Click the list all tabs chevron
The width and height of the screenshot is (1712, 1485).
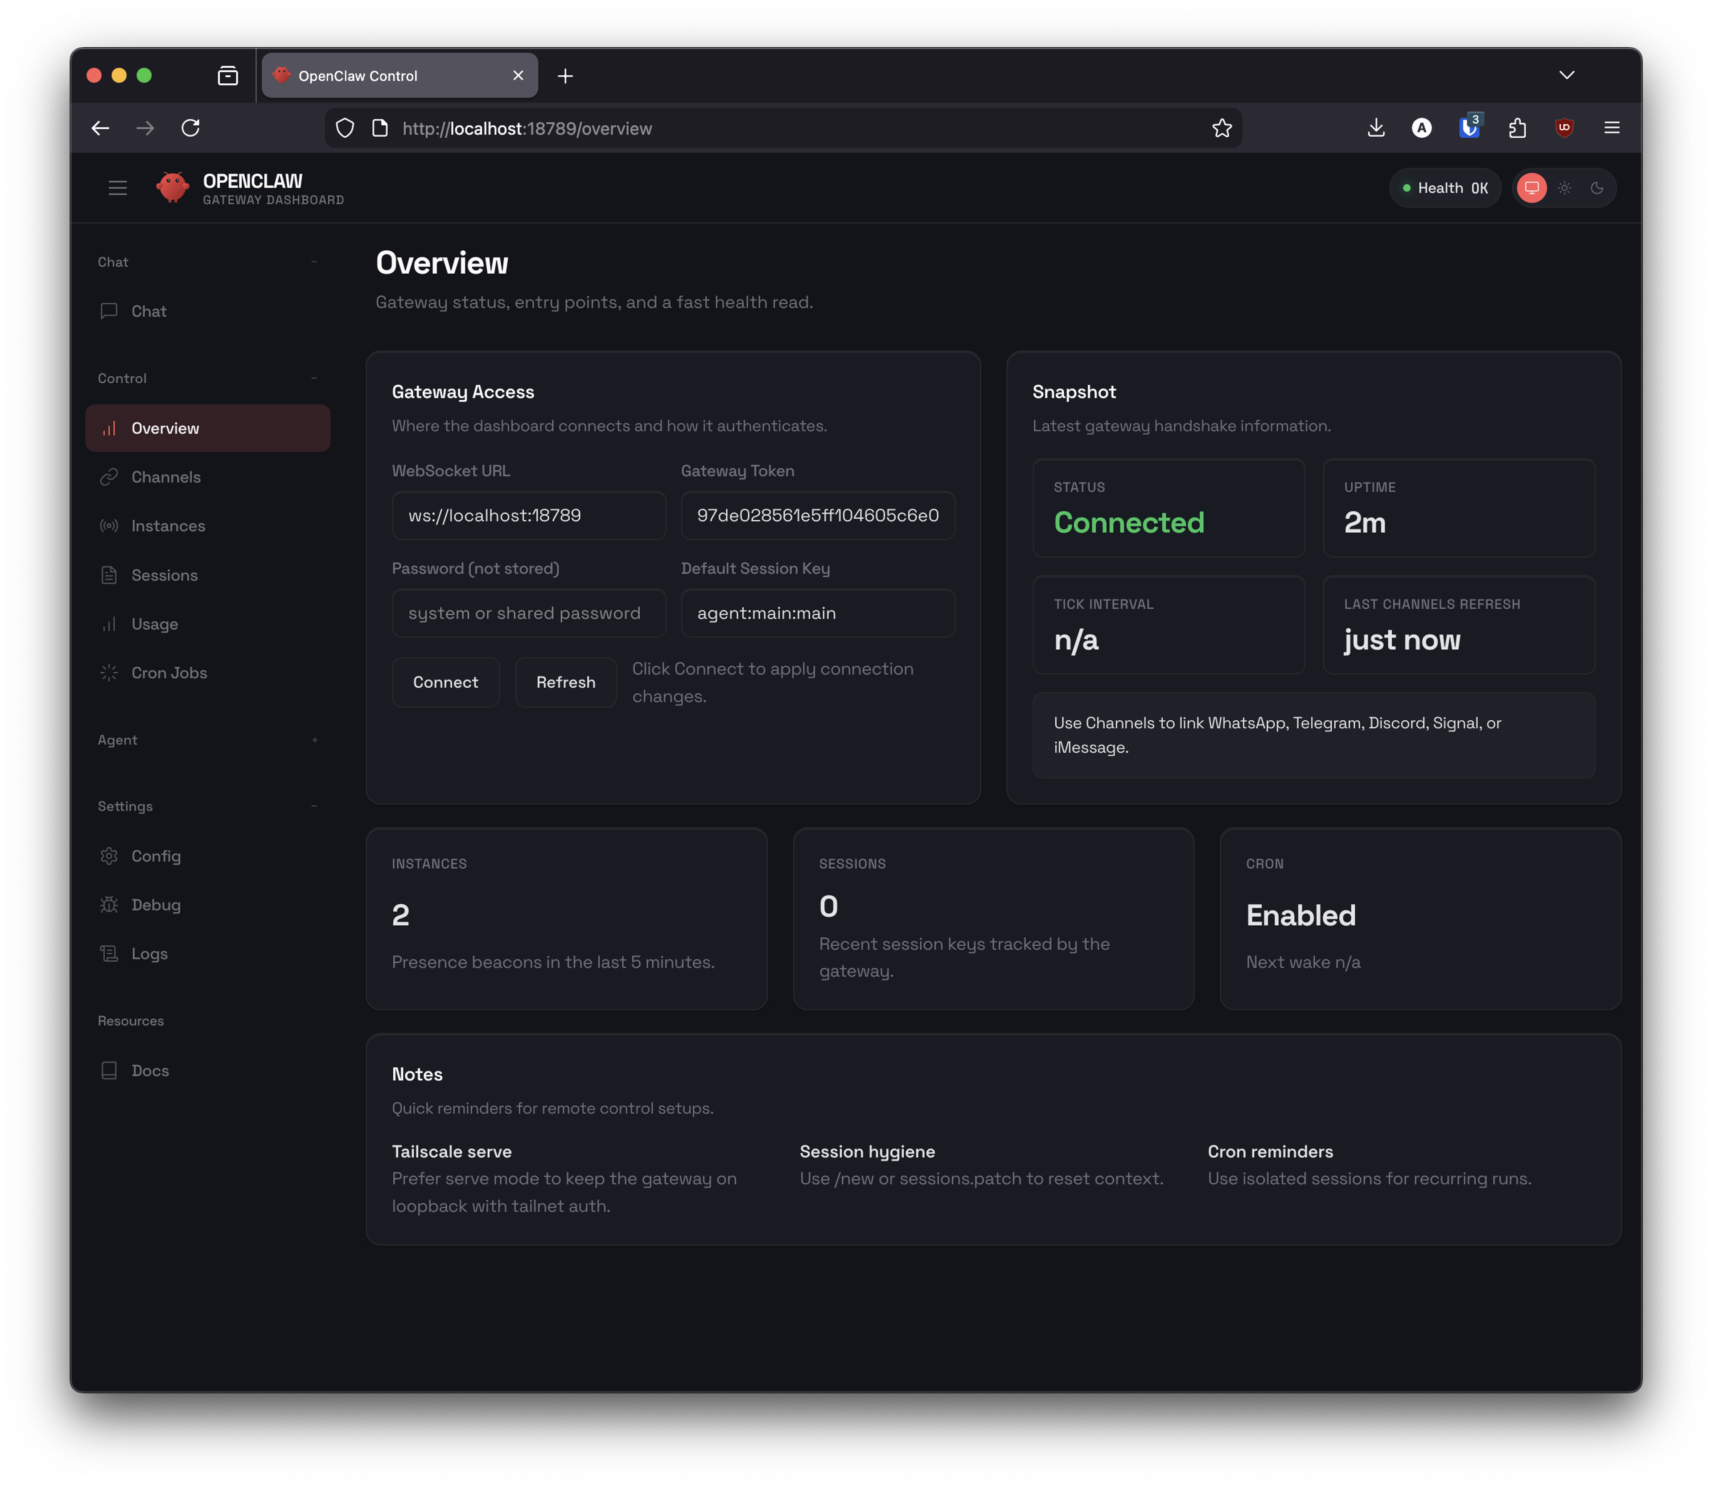(x=1566, y=74)
